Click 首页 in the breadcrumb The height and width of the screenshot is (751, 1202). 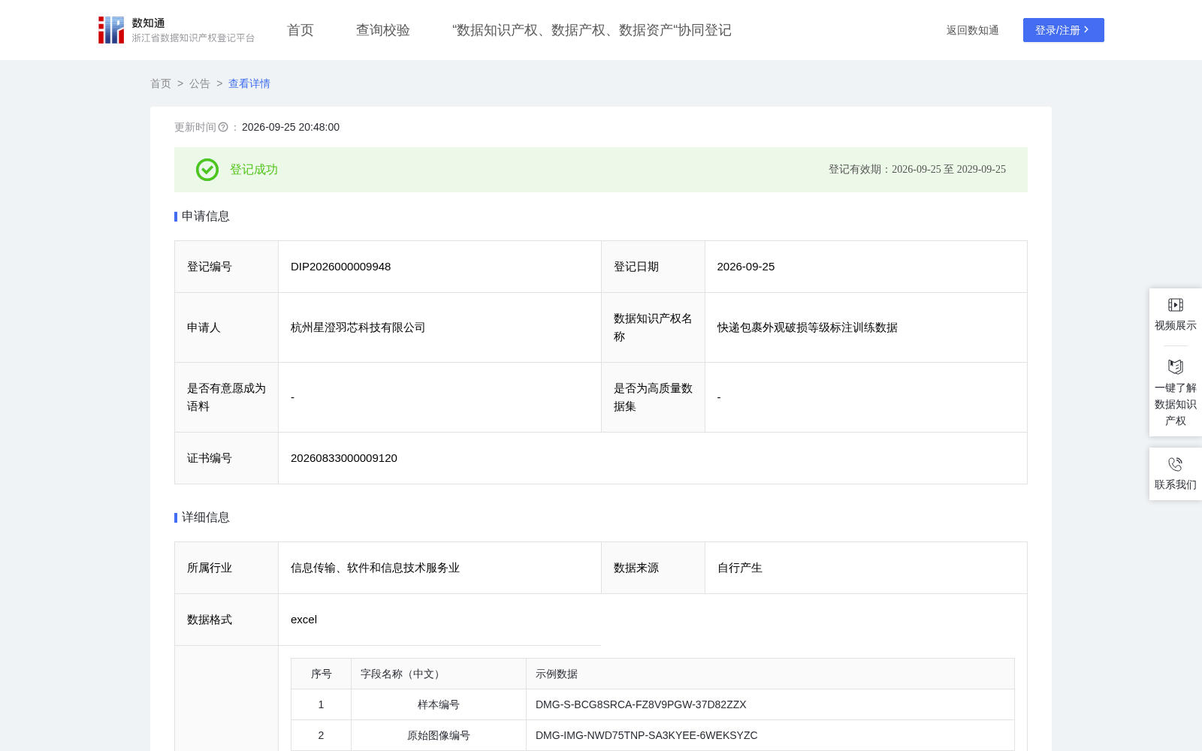click(161, 83)
